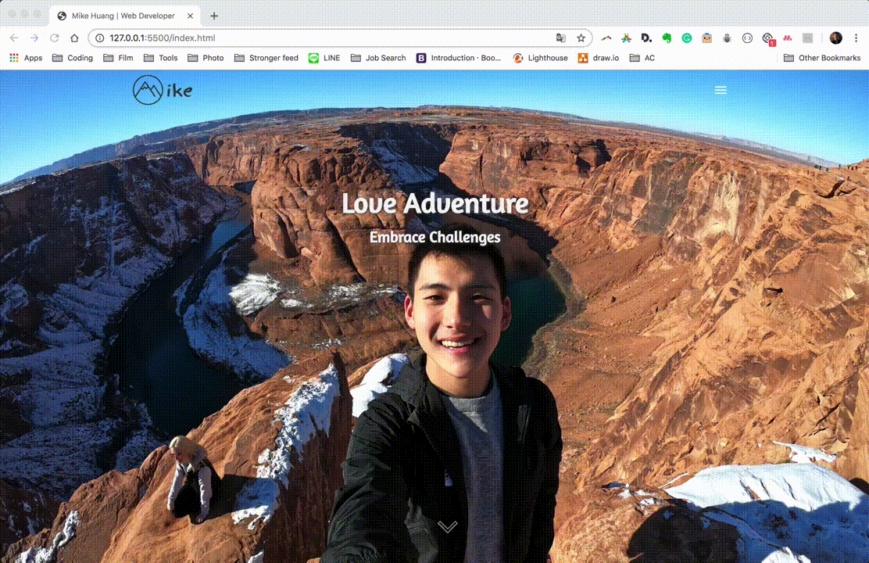Click the scroll-down chevron arrow

coord(447,525)
